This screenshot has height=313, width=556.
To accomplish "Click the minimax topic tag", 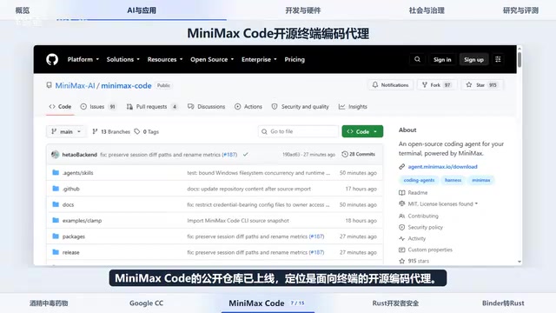I will click(480, 180).
